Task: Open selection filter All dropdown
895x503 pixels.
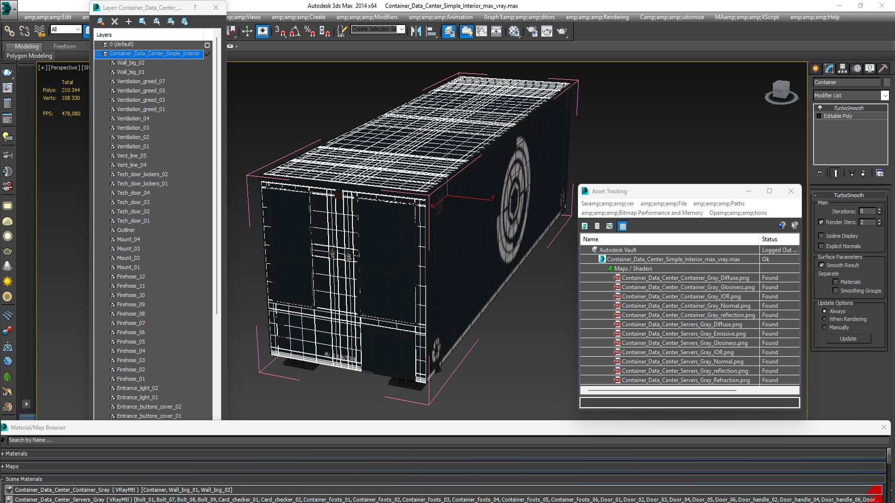Action: point(78,29)
